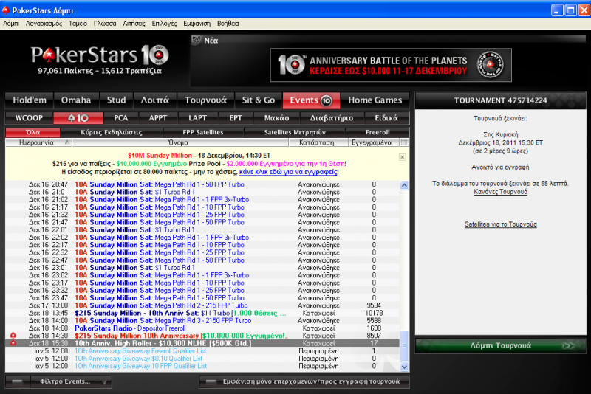Filter by Satellites Μετρητών
The image size is (591, 394).
click(x=295, y=132)
